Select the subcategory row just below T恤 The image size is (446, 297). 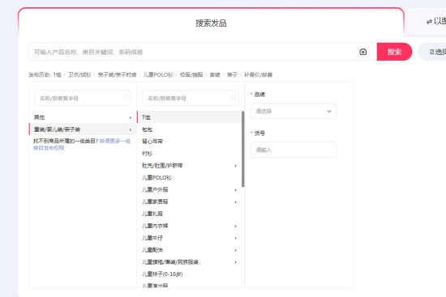pyautogui.click(x=189, y=129)
